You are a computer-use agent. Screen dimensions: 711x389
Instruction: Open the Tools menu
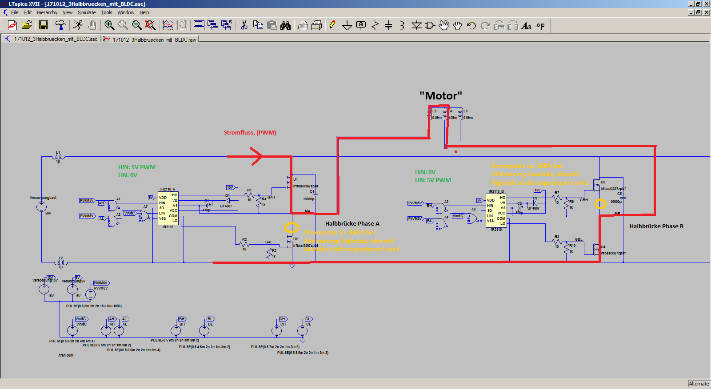tap(107, 12)
